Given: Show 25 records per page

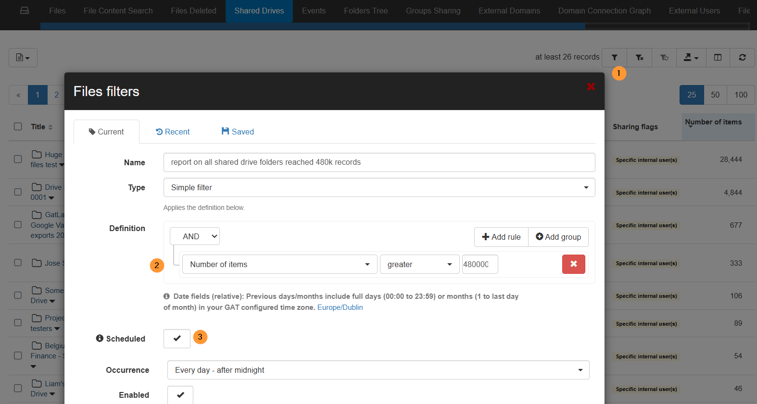Looking at the screenshot, I should click(x=692, y=95).
